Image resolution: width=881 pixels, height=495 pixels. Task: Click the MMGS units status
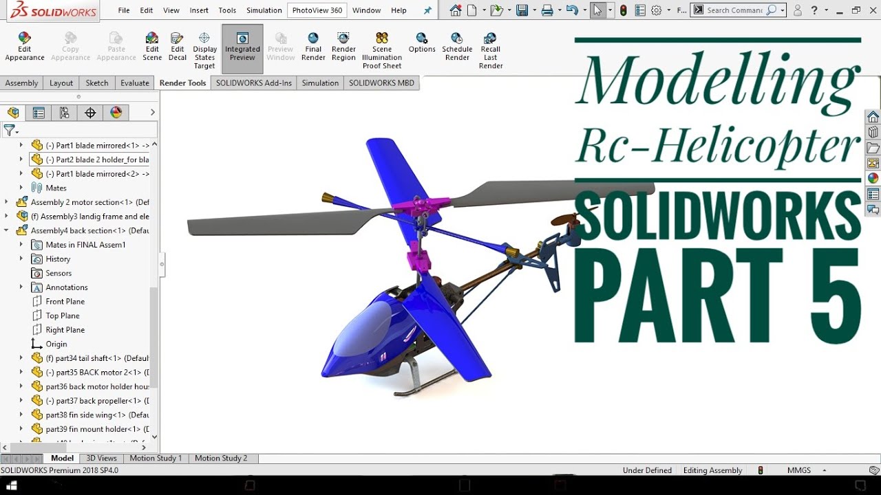(798, 470)
